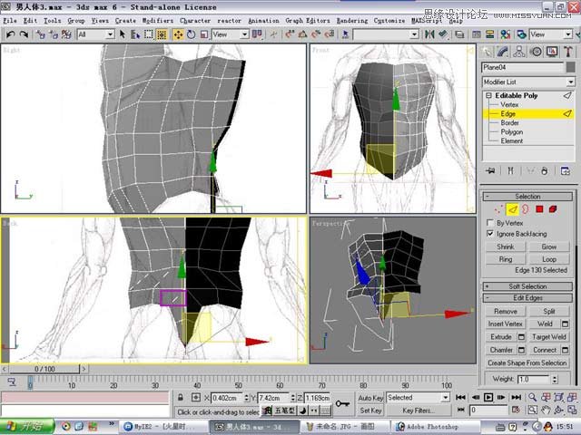Switch to Polygon sub-object selection icon
Screen dimensions: 581x435
pos(538,209)
